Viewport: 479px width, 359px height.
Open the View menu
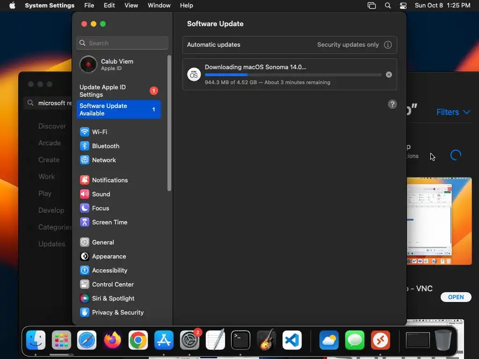pos(131,6)
